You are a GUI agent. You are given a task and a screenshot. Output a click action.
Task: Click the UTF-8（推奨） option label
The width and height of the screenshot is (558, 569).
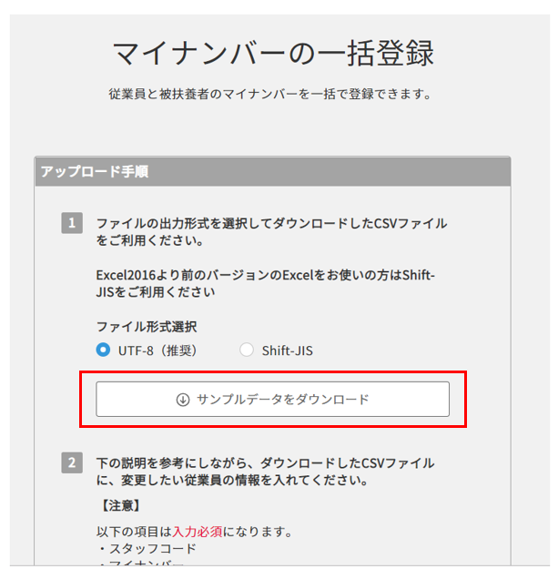(157, 350)
